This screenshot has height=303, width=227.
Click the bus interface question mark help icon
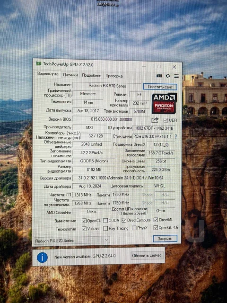176,136
